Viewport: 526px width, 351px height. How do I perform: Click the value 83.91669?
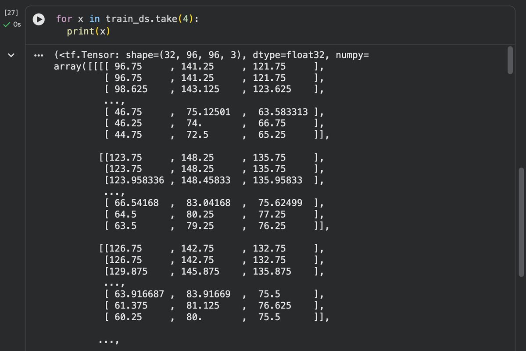(208, 294)
